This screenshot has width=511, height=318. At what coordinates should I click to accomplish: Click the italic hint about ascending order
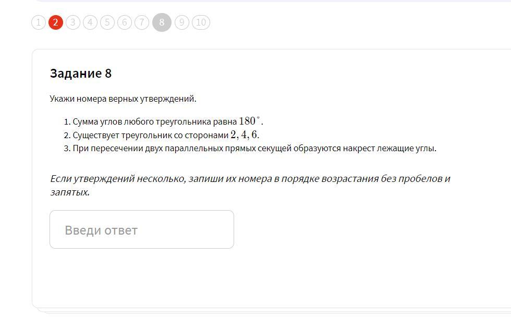(x=250, y=185)
